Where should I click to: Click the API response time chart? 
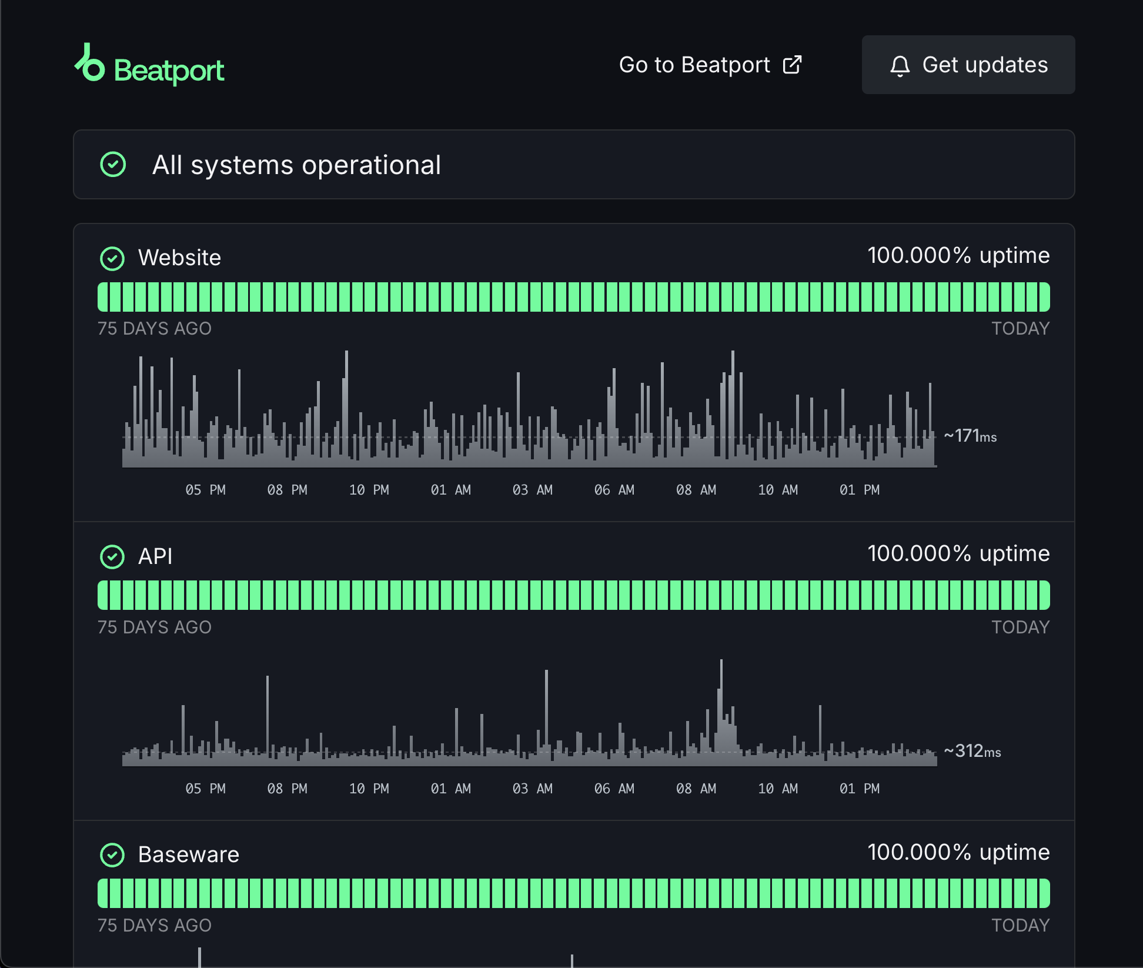click(x=529, y=713)
